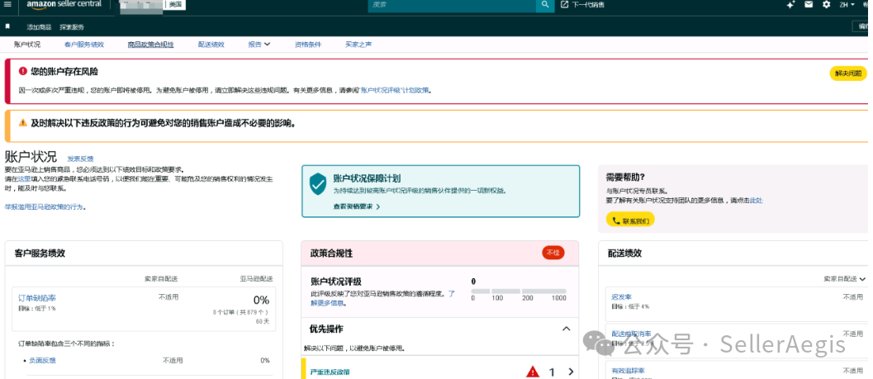The width and height of the screenshot is (873, 379).
Task: Click the 下一代销售 link text
Action: tap(588, 4)
